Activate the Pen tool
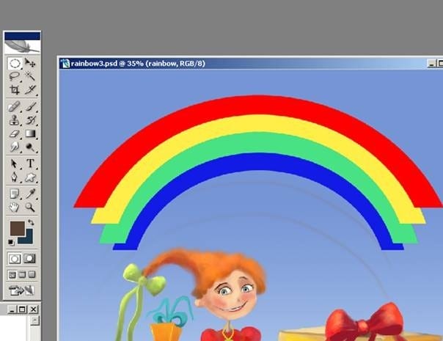The height and width of the screenshot is (341, 443). pos(15,177)
